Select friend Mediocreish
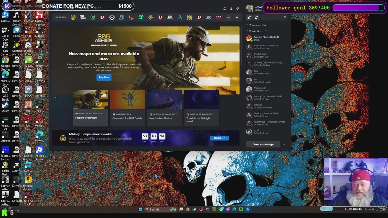 click(x=266, y=89)
